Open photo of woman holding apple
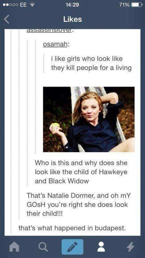The width and height of the screenshot is (145, 258). (x=89, y=119)
